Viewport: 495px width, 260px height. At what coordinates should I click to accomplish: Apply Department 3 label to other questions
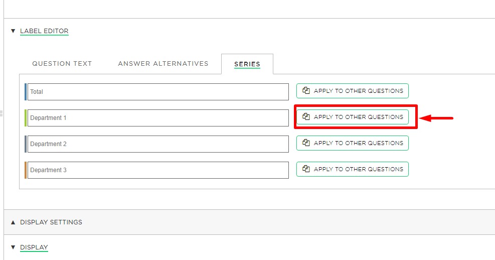pyautogui.click(x=352, y=169)
